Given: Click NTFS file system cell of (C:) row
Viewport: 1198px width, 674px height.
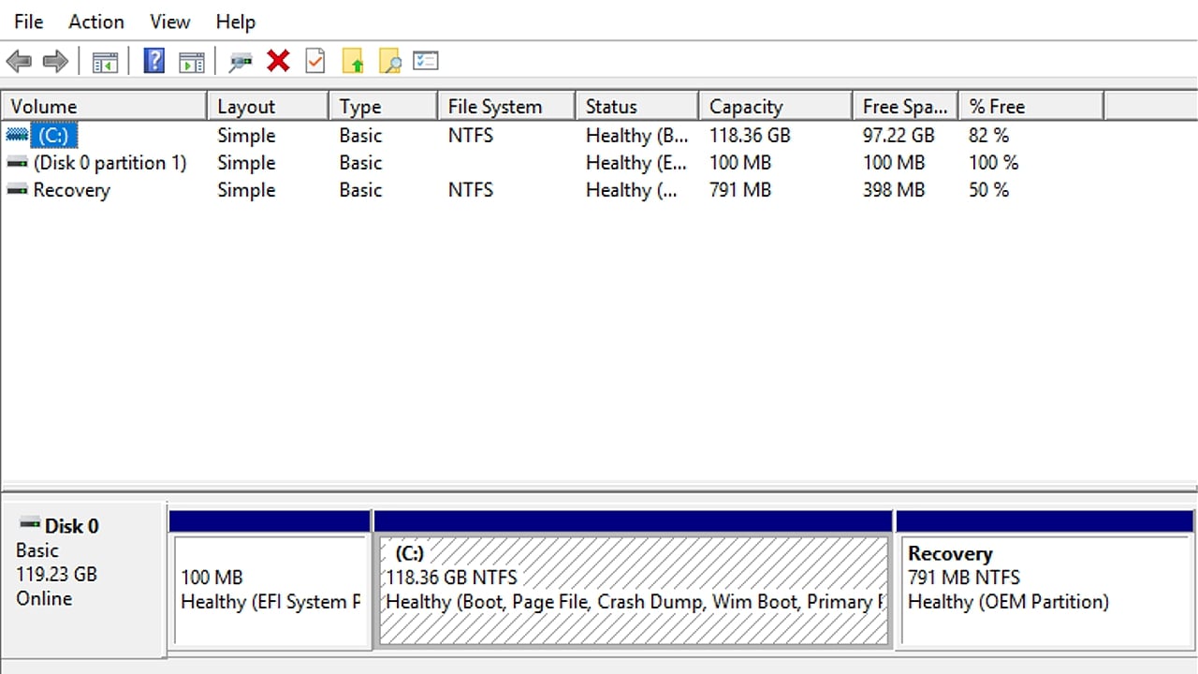Looking at the screenshot, I should [x=471, y=136].
